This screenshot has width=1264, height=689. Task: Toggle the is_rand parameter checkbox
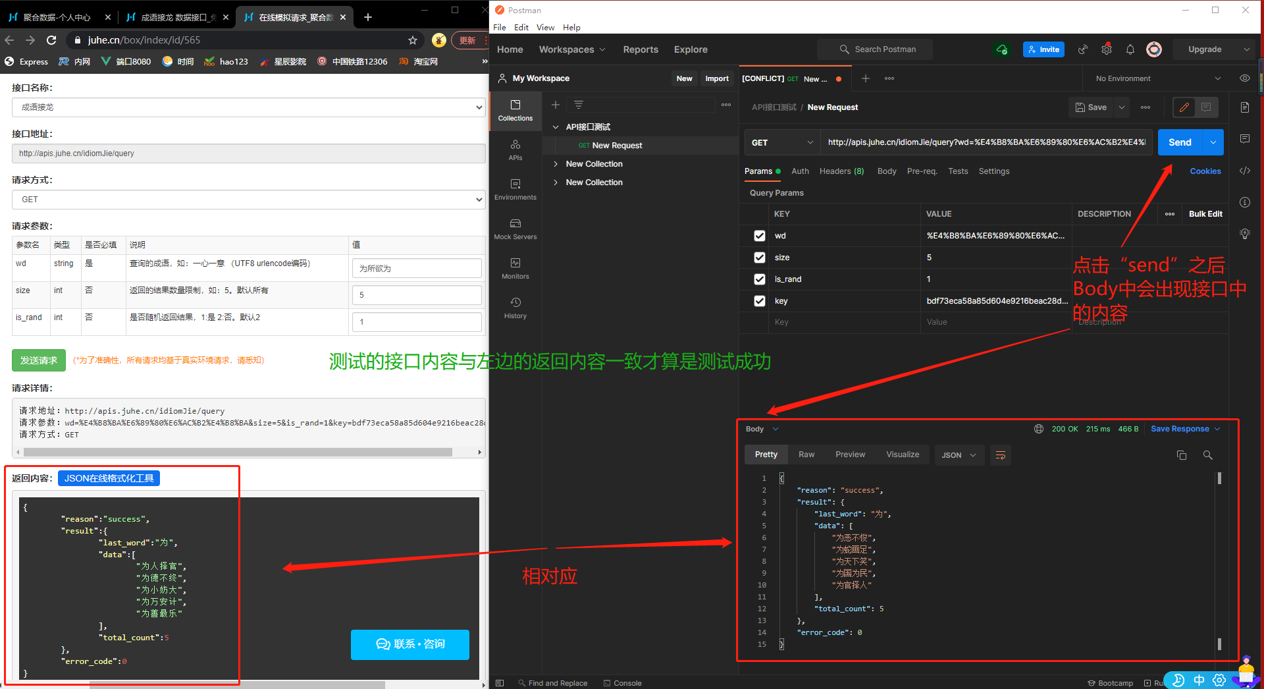click(760, 279)
